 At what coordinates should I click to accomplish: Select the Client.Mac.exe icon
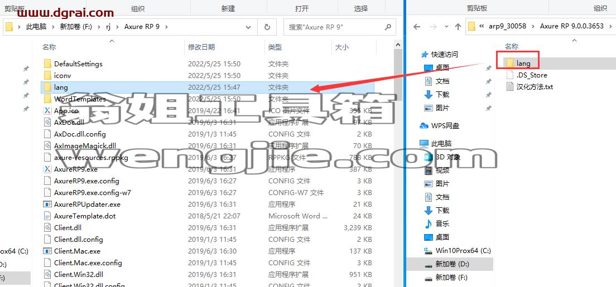(x=47, y=251)
